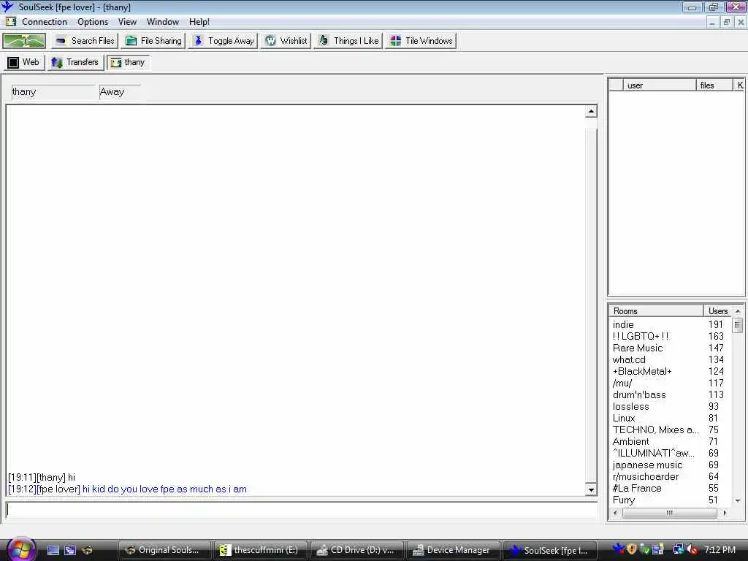Click Switch Between Windows quick launch icon
748x561 pixels.
pos(70,551)
